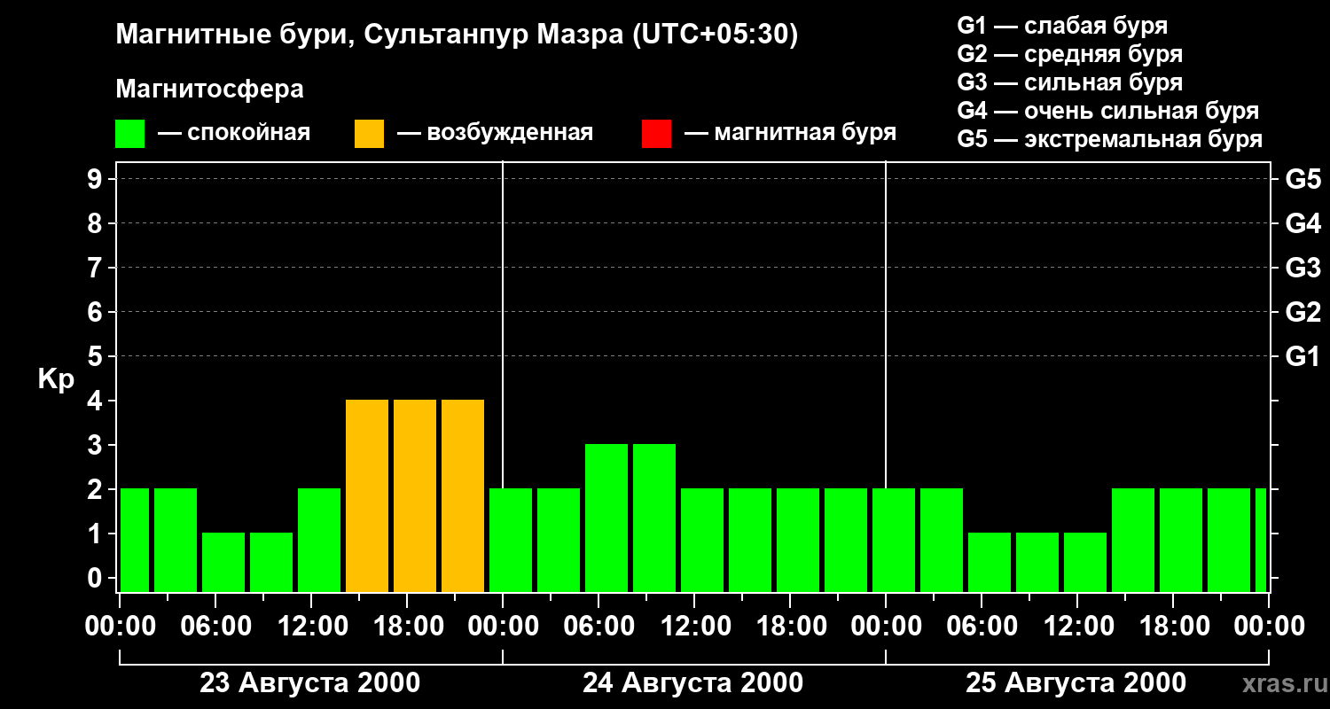Click the green 'спокойная' legend swatch

pos(130,134)
